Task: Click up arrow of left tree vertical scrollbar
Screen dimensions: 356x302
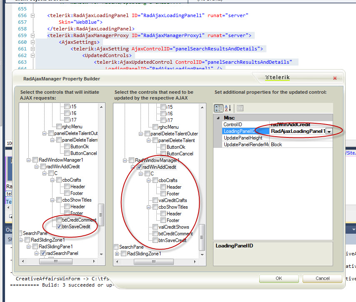Action: (x=101, y=107)
